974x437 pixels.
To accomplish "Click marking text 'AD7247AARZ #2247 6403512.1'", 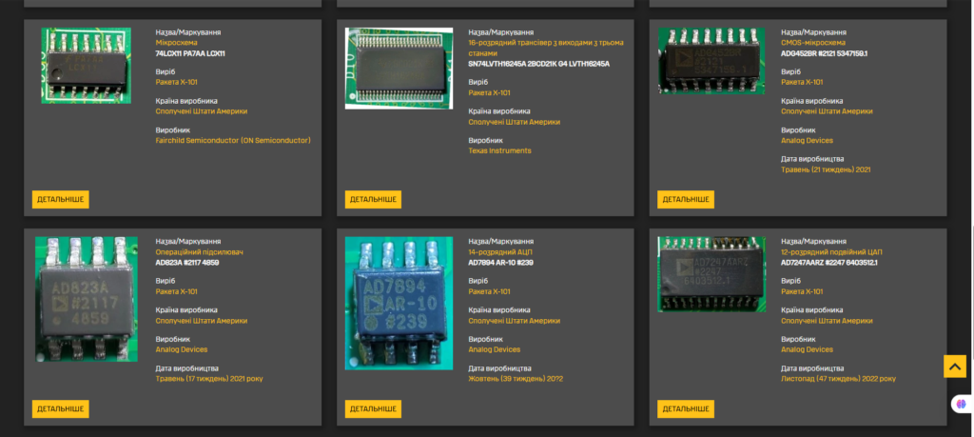I will 829,263.
